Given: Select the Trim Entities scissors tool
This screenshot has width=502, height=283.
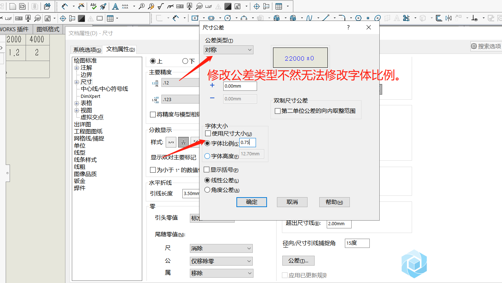Looking at the screenshot, I should (406, 18).
